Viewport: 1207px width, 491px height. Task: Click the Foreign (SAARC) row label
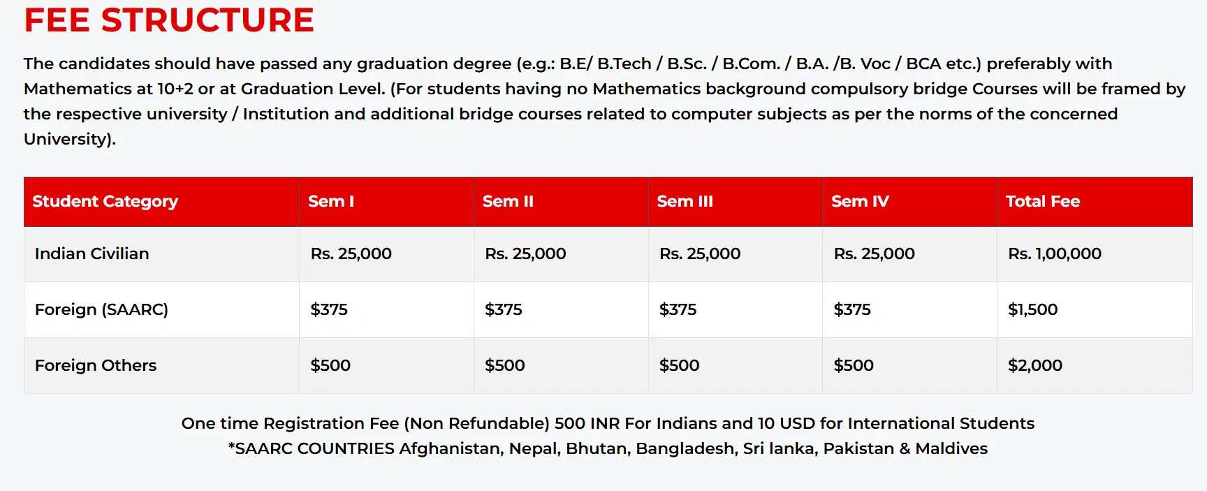coord(101,309)
